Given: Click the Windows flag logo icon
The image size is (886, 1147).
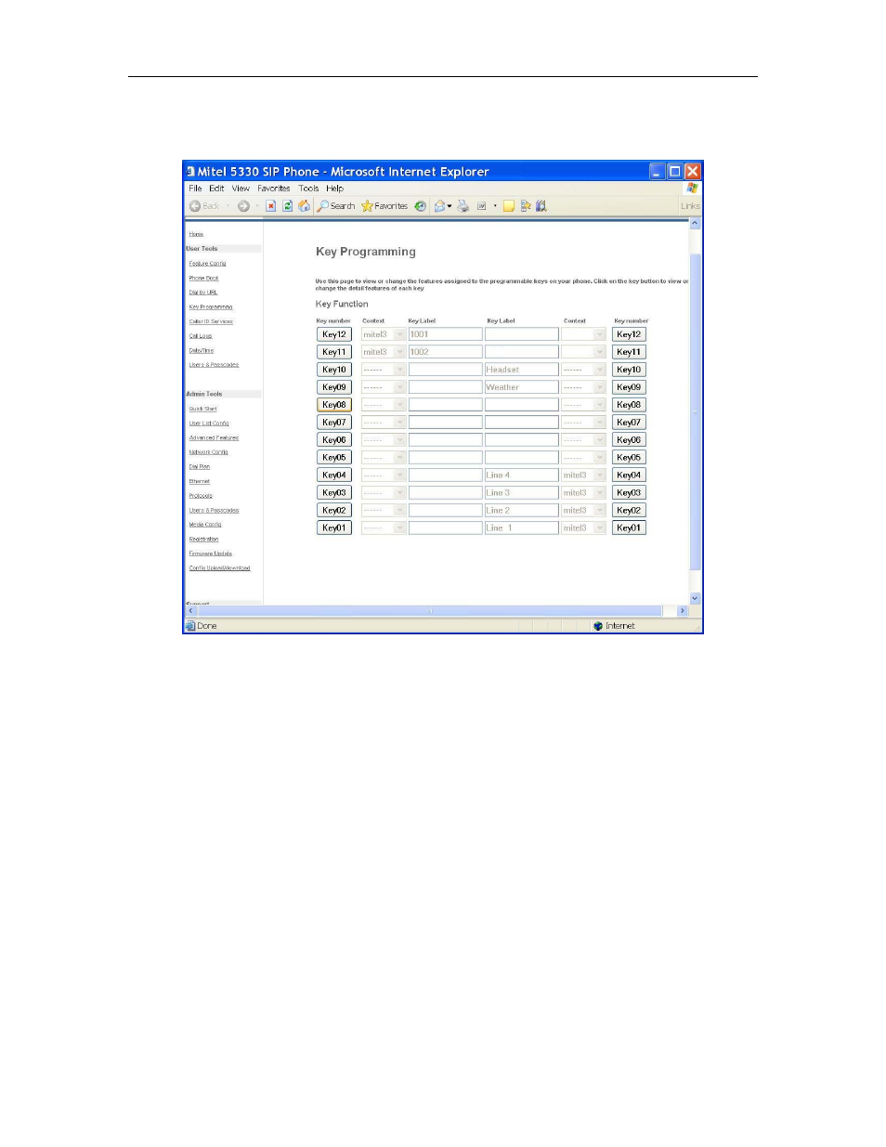Looking at the screenshot, I should point(692,189).
